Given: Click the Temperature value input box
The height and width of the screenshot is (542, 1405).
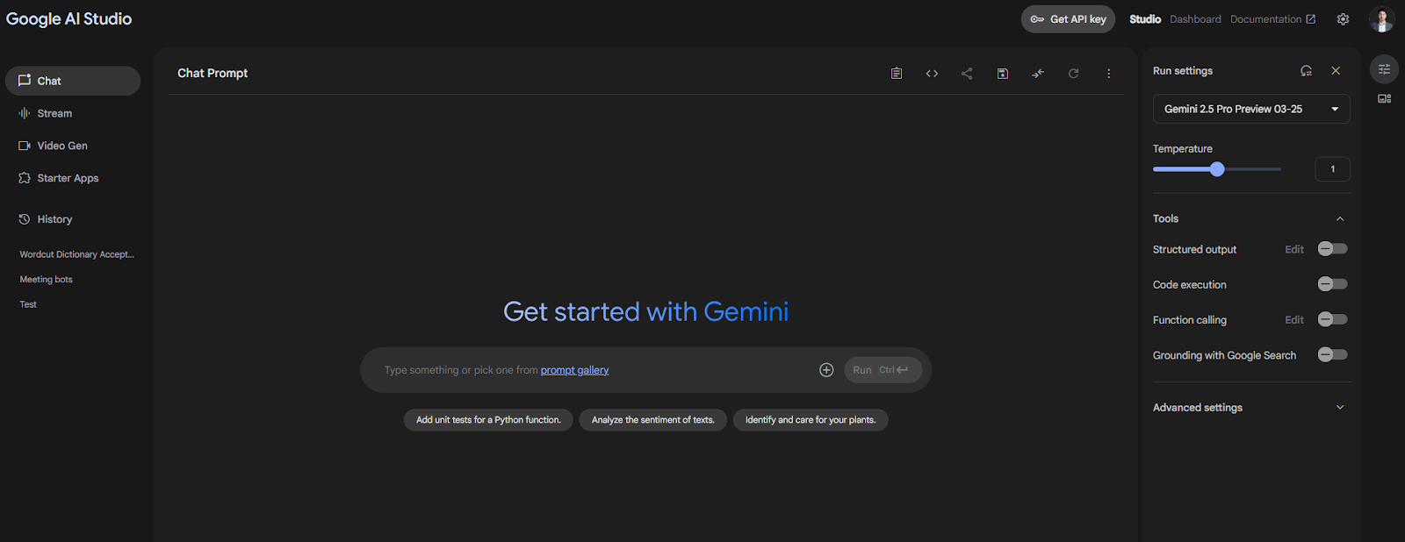Looking at the screenshot, I should click(1332, 169).
